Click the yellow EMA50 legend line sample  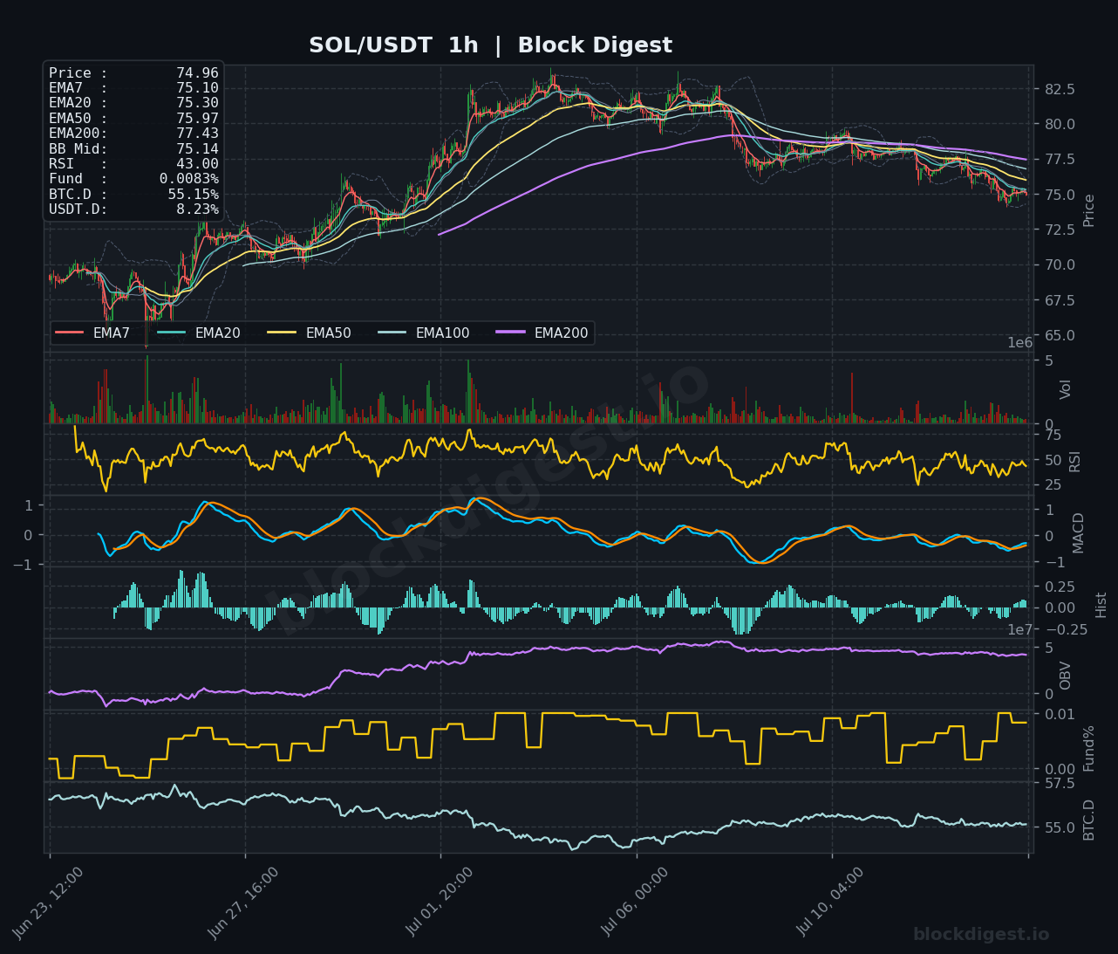pyautogui.click(x=282, y=333)
